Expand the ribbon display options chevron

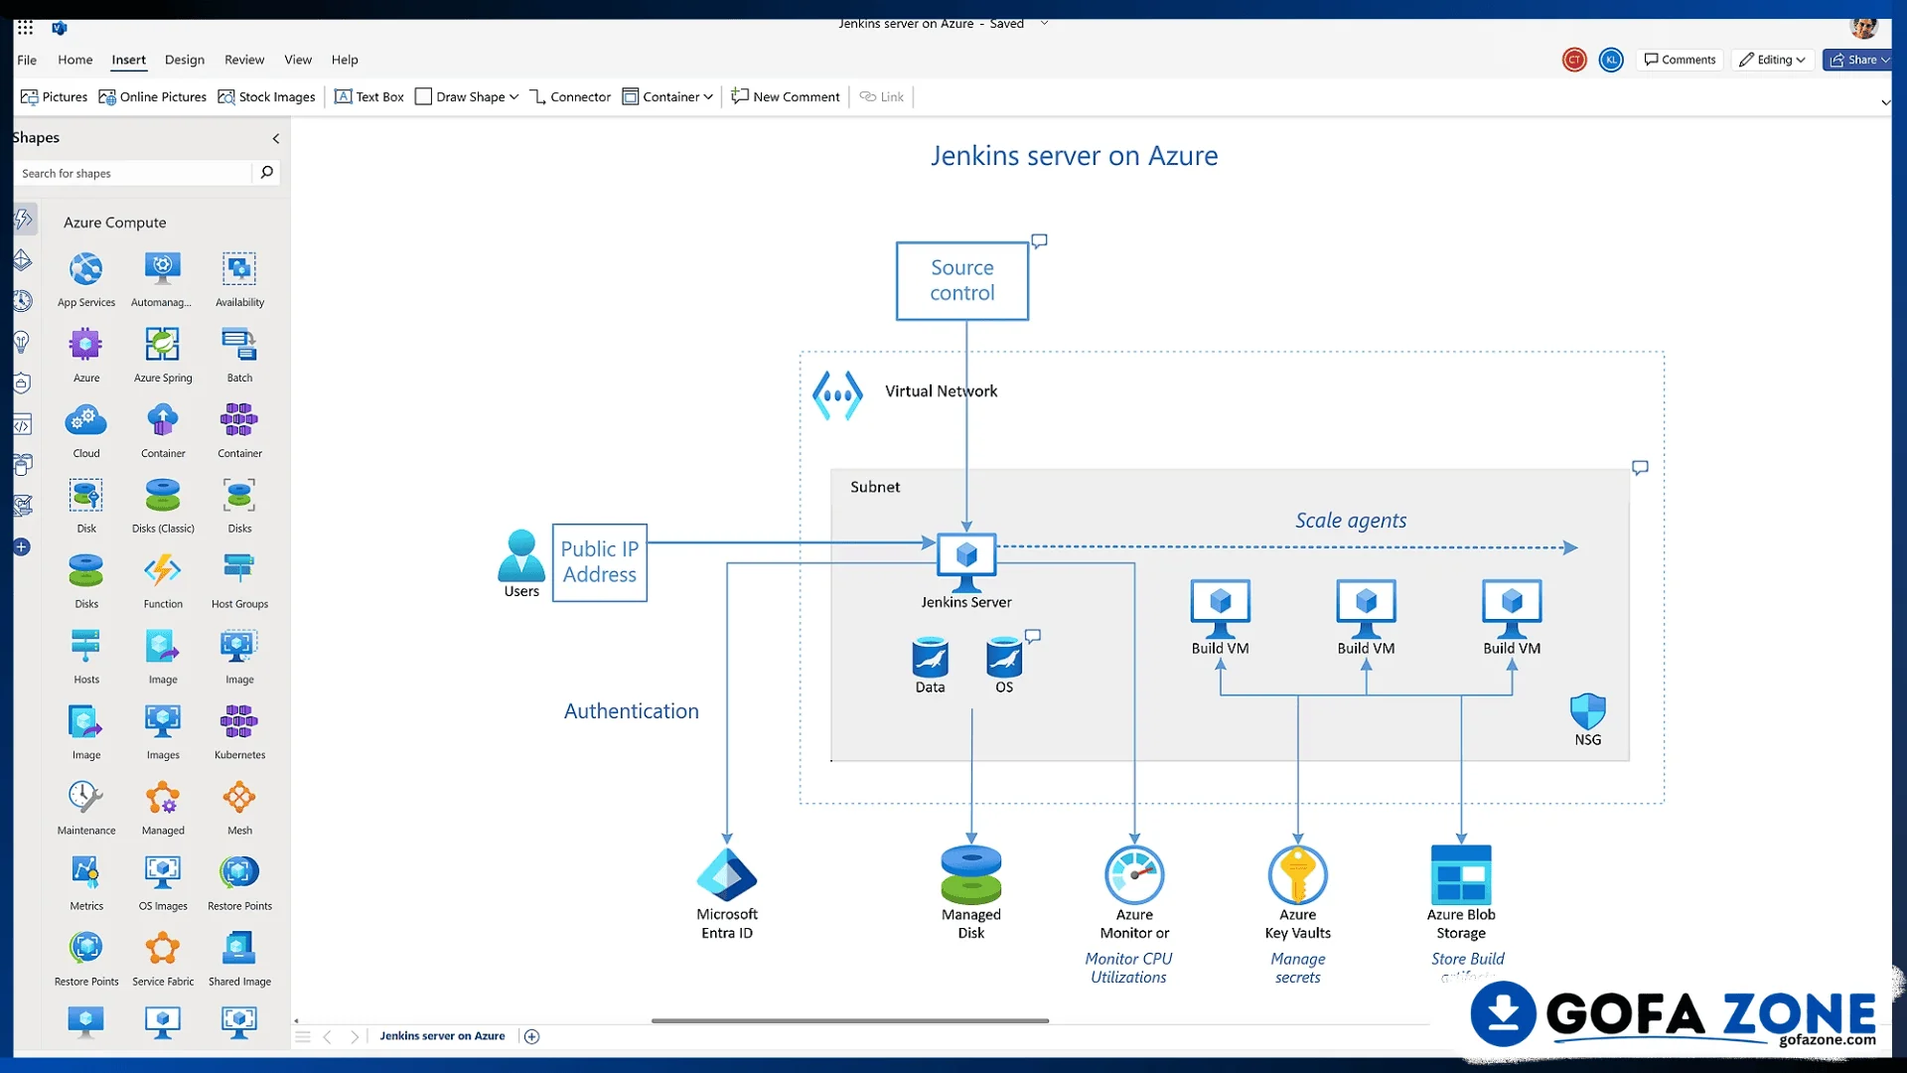point(1885,102)
